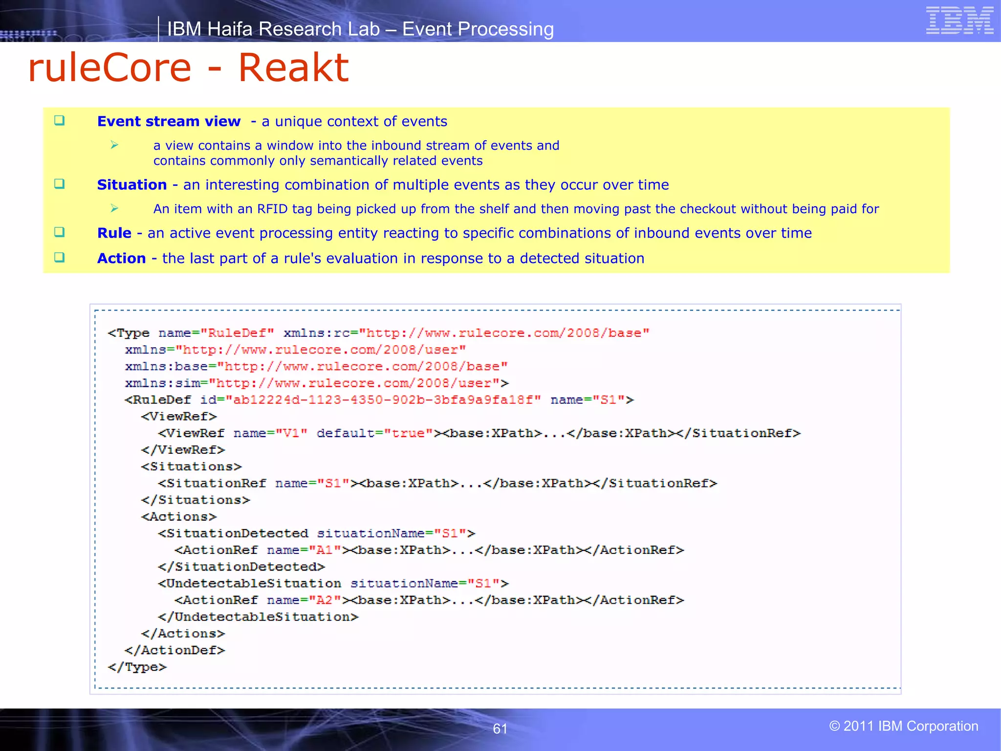
Task: Click the bold term 'Rule'
Action: click(114, 233)
